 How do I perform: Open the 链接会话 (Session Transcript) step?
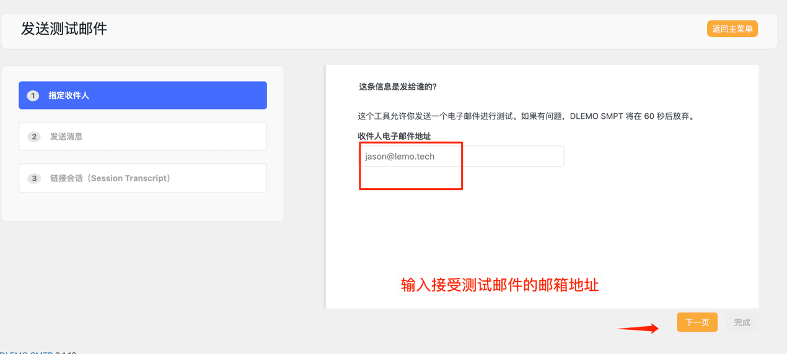click(x=143, y=178)
